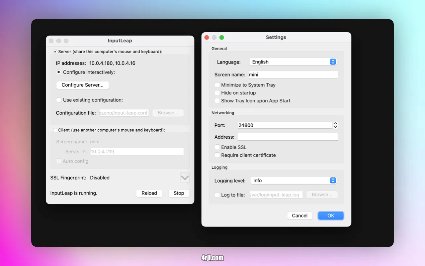This screenshot has width=425, height=266.
Task: Toggle Show Tray Icon upon App Start
Action: (x=217, y=101)
